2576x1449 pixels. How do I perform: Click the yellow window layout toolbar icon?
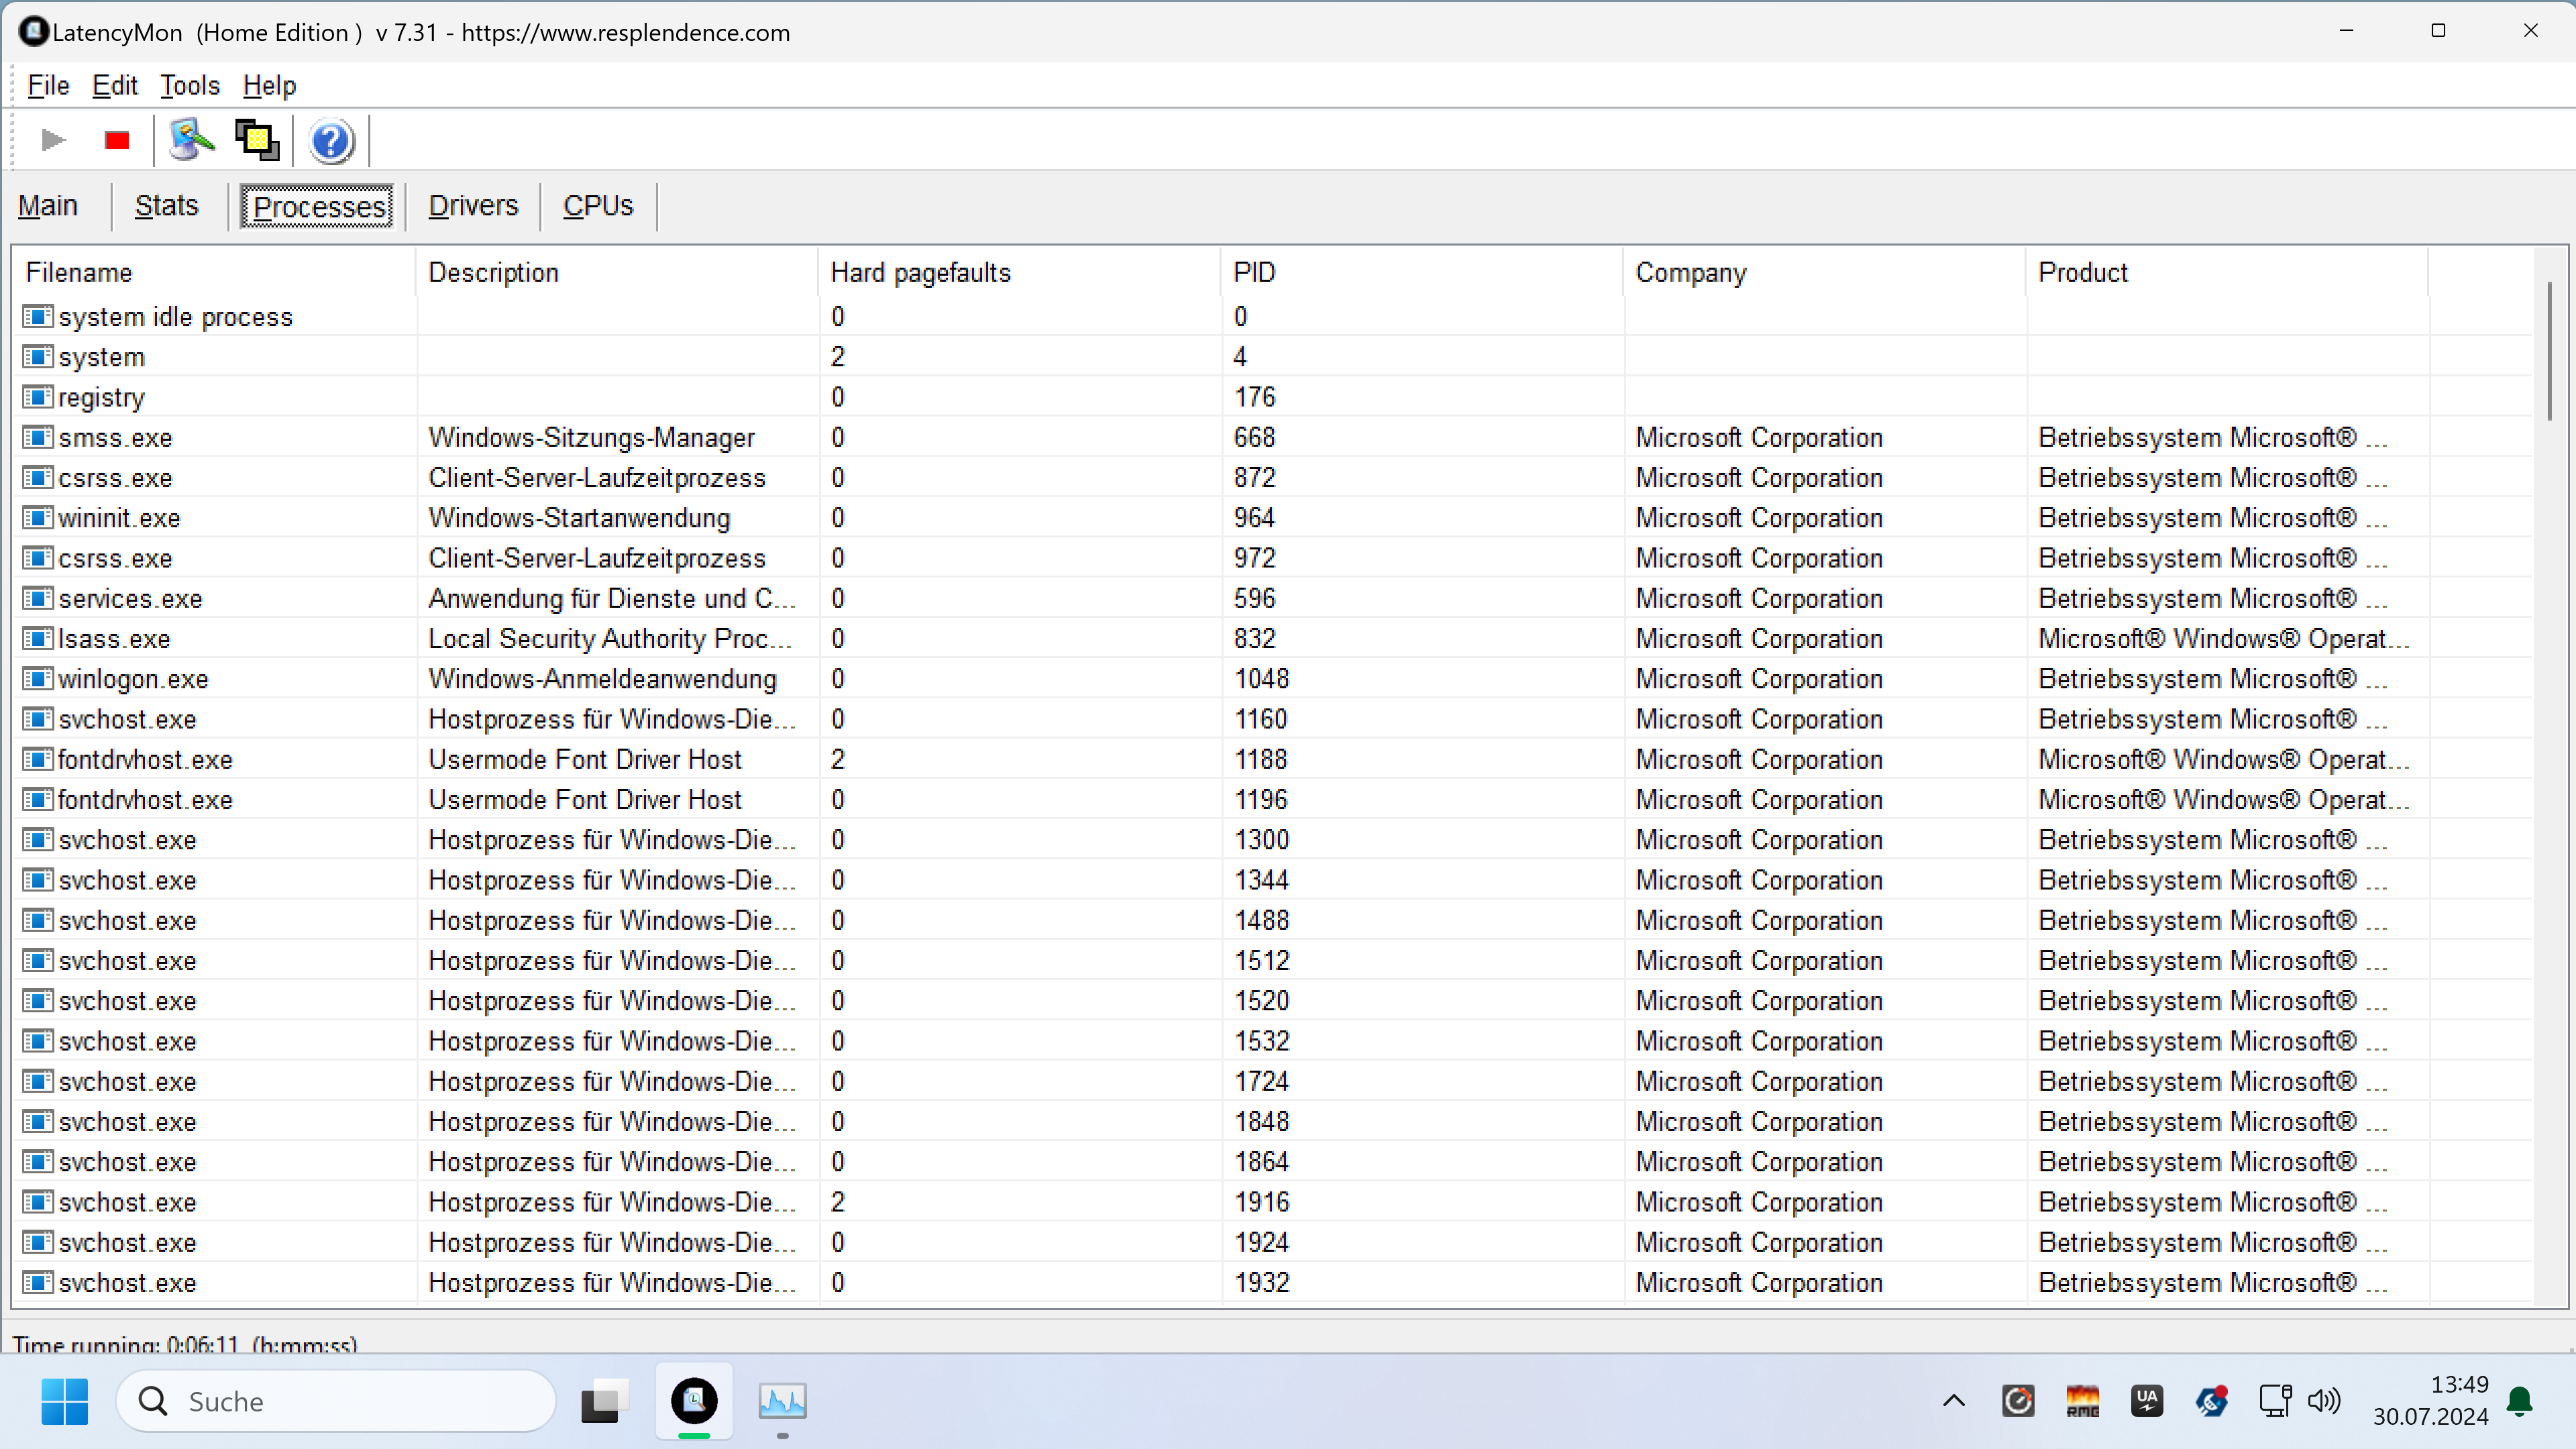(257, 140)
